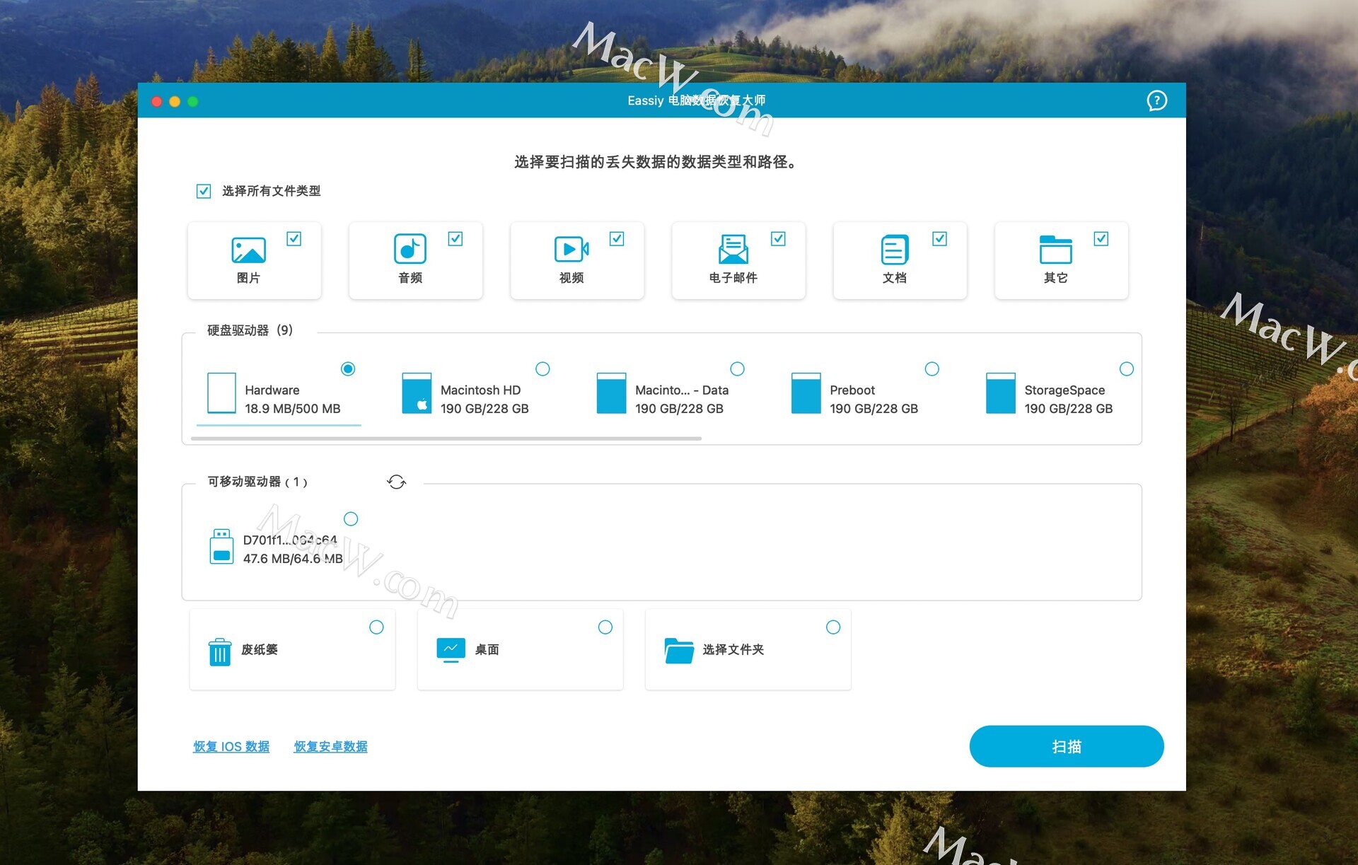Screen dimensions: 1358x865
Task: Uncheck the Documents (文档) checkbox
Action: pos(939,239)
